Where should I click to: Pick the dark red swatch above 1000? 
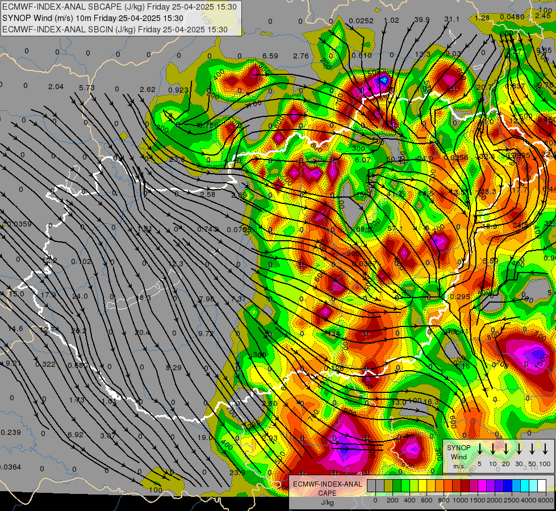465,486
